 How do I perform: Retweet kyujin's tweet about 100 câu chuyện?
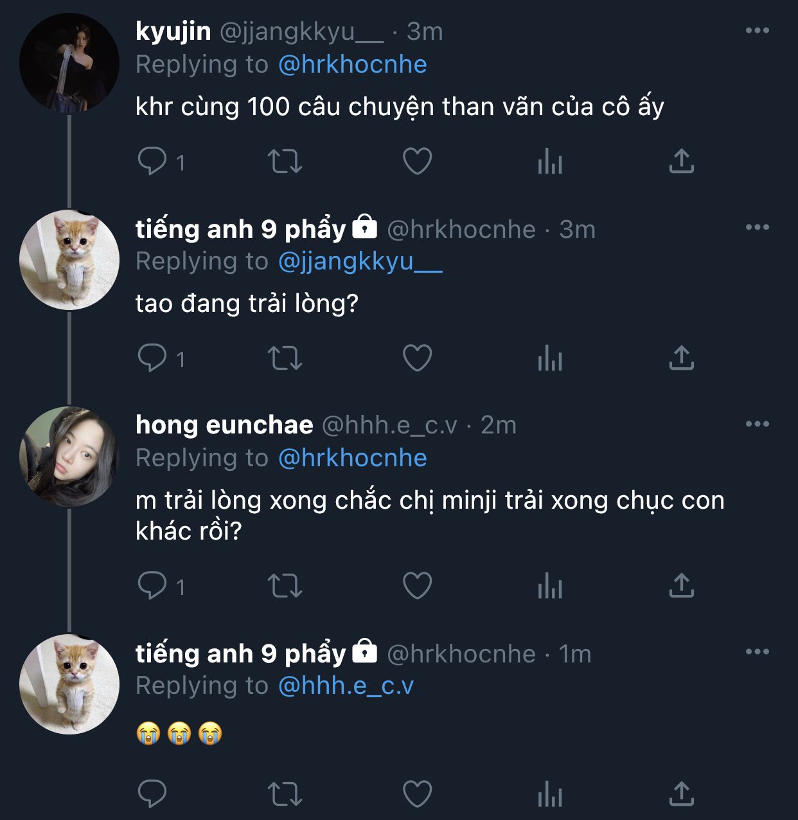[x=285, y=161]
